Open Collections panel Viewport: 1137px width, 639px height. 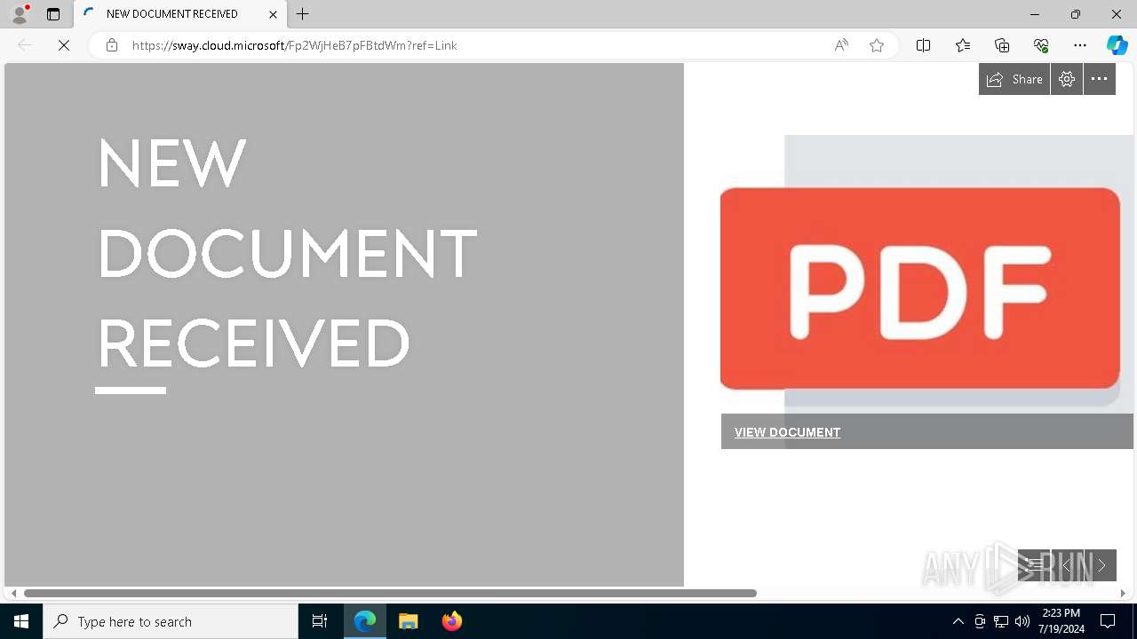(x=1002, y=45)
